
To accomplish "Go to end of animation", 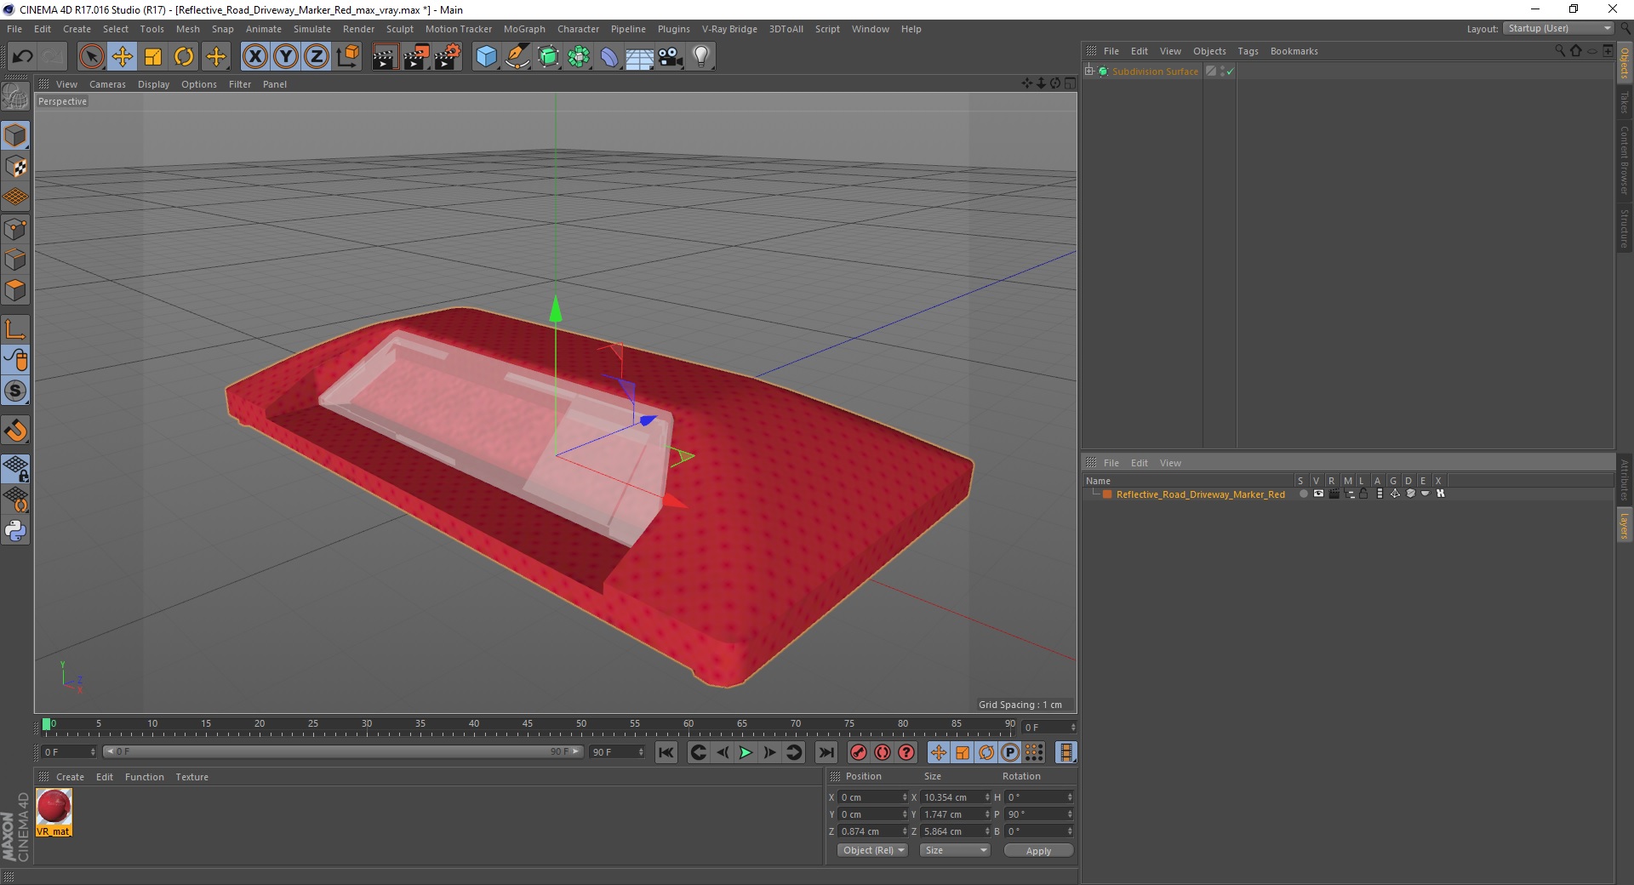I will click(x=826, y=752).
